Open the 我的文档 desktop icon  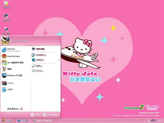[6, 4]
